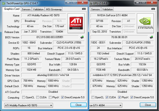The image size is (159, 111).
Task: Close GPU-Z 0.4.8 with title bar X
Action: [x=152, y=3]
